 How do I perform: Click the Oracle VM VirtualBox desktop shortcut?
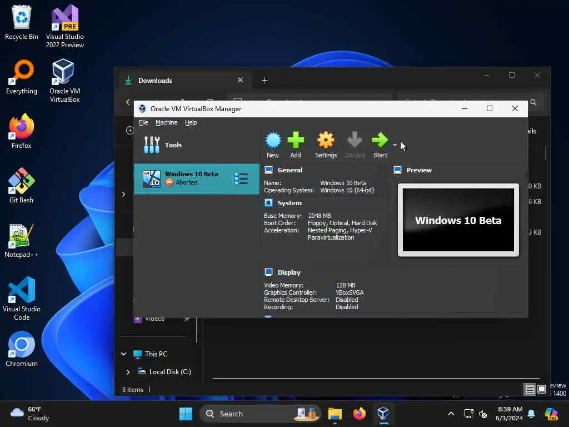tap(64, 81)
